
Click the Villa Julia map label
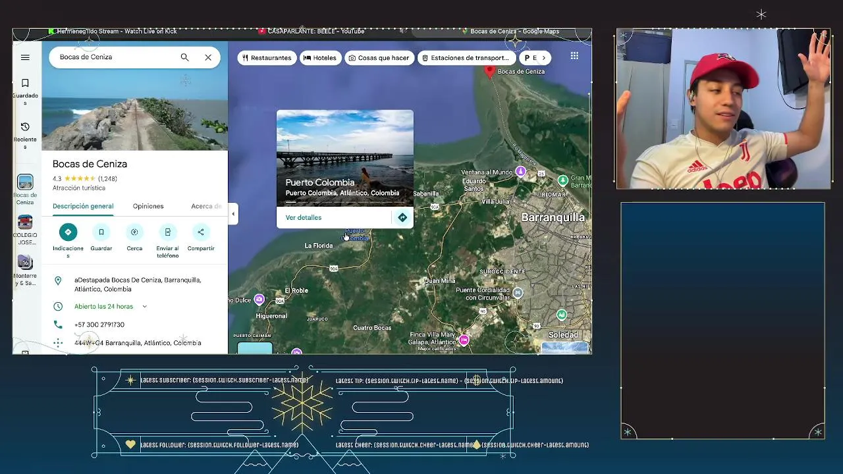click(495, 201)
